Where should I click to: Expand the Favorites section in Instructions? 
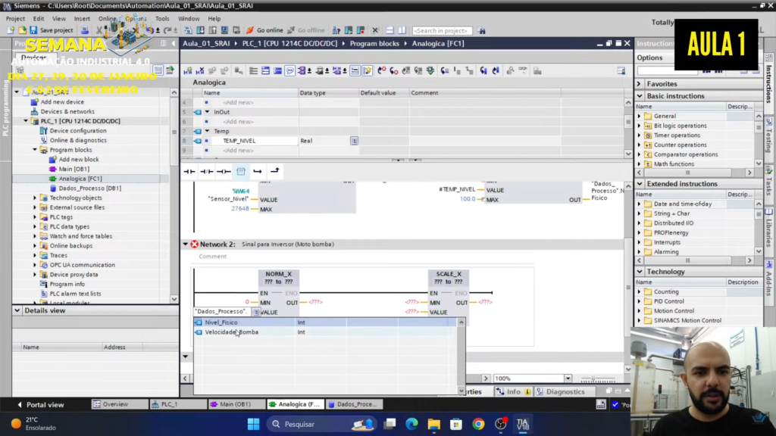pyautogui.click(x=640, y=84)
